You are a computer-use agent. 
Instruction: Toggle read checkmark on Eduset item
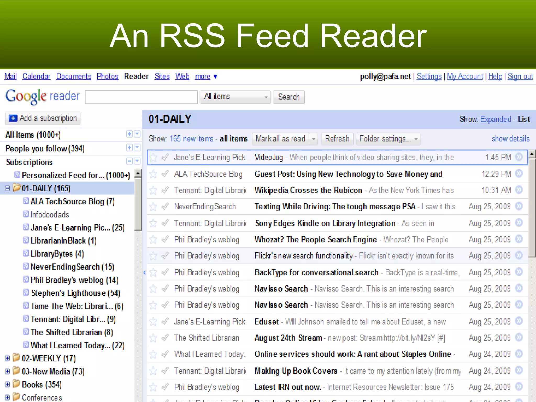[165, 321]
